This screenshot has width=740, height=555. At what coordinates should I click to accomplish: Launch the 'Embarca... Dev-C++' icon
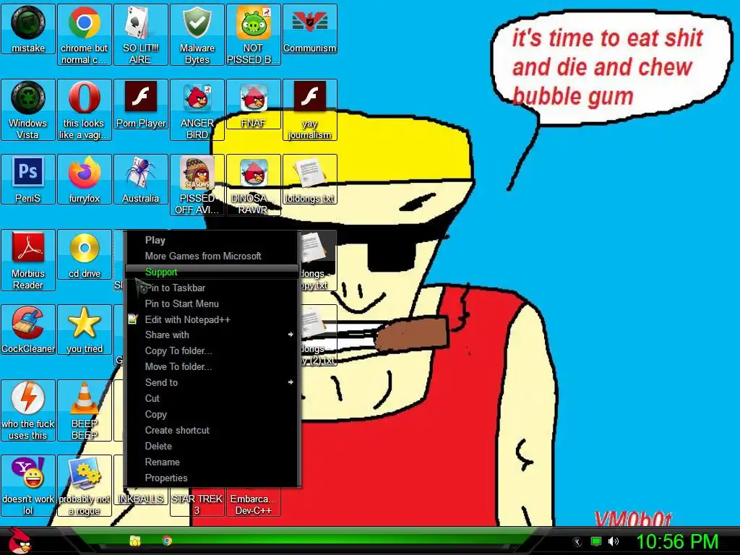pos(254,504)
